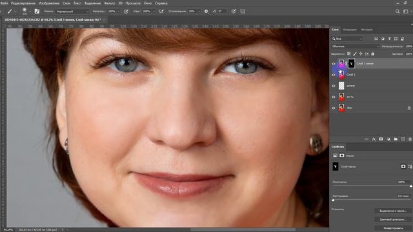Filter layers by pixel layers icon
The height and width of the screenshot is (232, 413).
point(376,39)
